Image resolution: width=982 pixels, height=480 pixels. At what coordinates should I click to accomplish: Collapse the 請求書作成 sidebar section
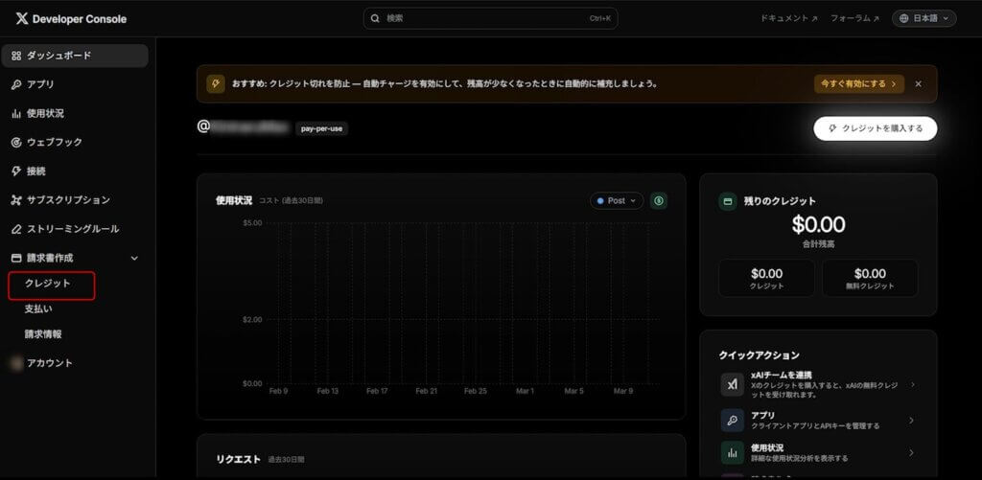[x=134, y=259]
